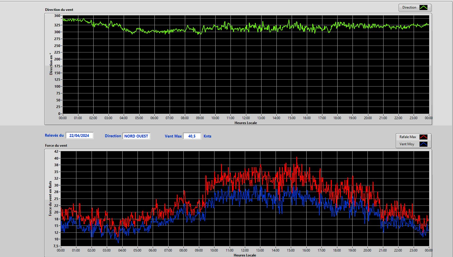
Task: Click the Force du vent chart title
Action: coord(56,146)
